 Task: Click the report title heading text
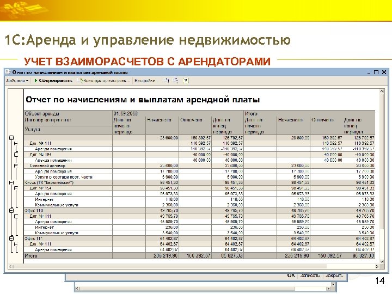pyautogui.click(x=143, y=100)
